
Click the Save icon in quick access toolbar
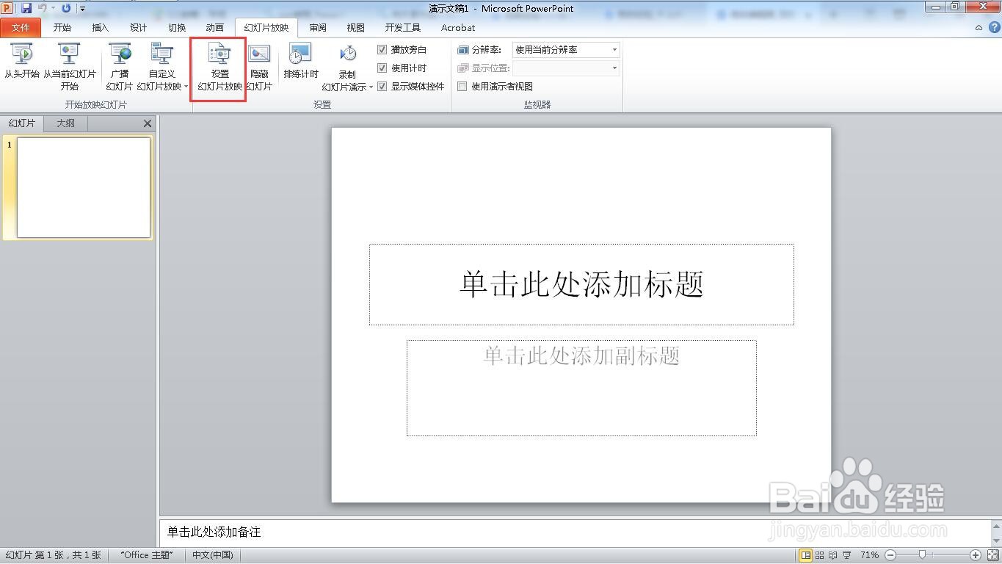(26, 8)
